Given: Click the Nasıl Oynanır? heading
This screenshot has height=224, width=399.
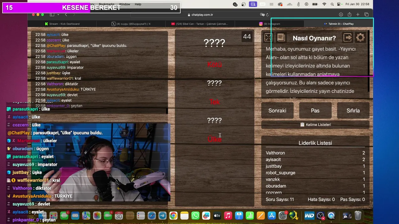Looking at the screenshot, I should (314, 38).
